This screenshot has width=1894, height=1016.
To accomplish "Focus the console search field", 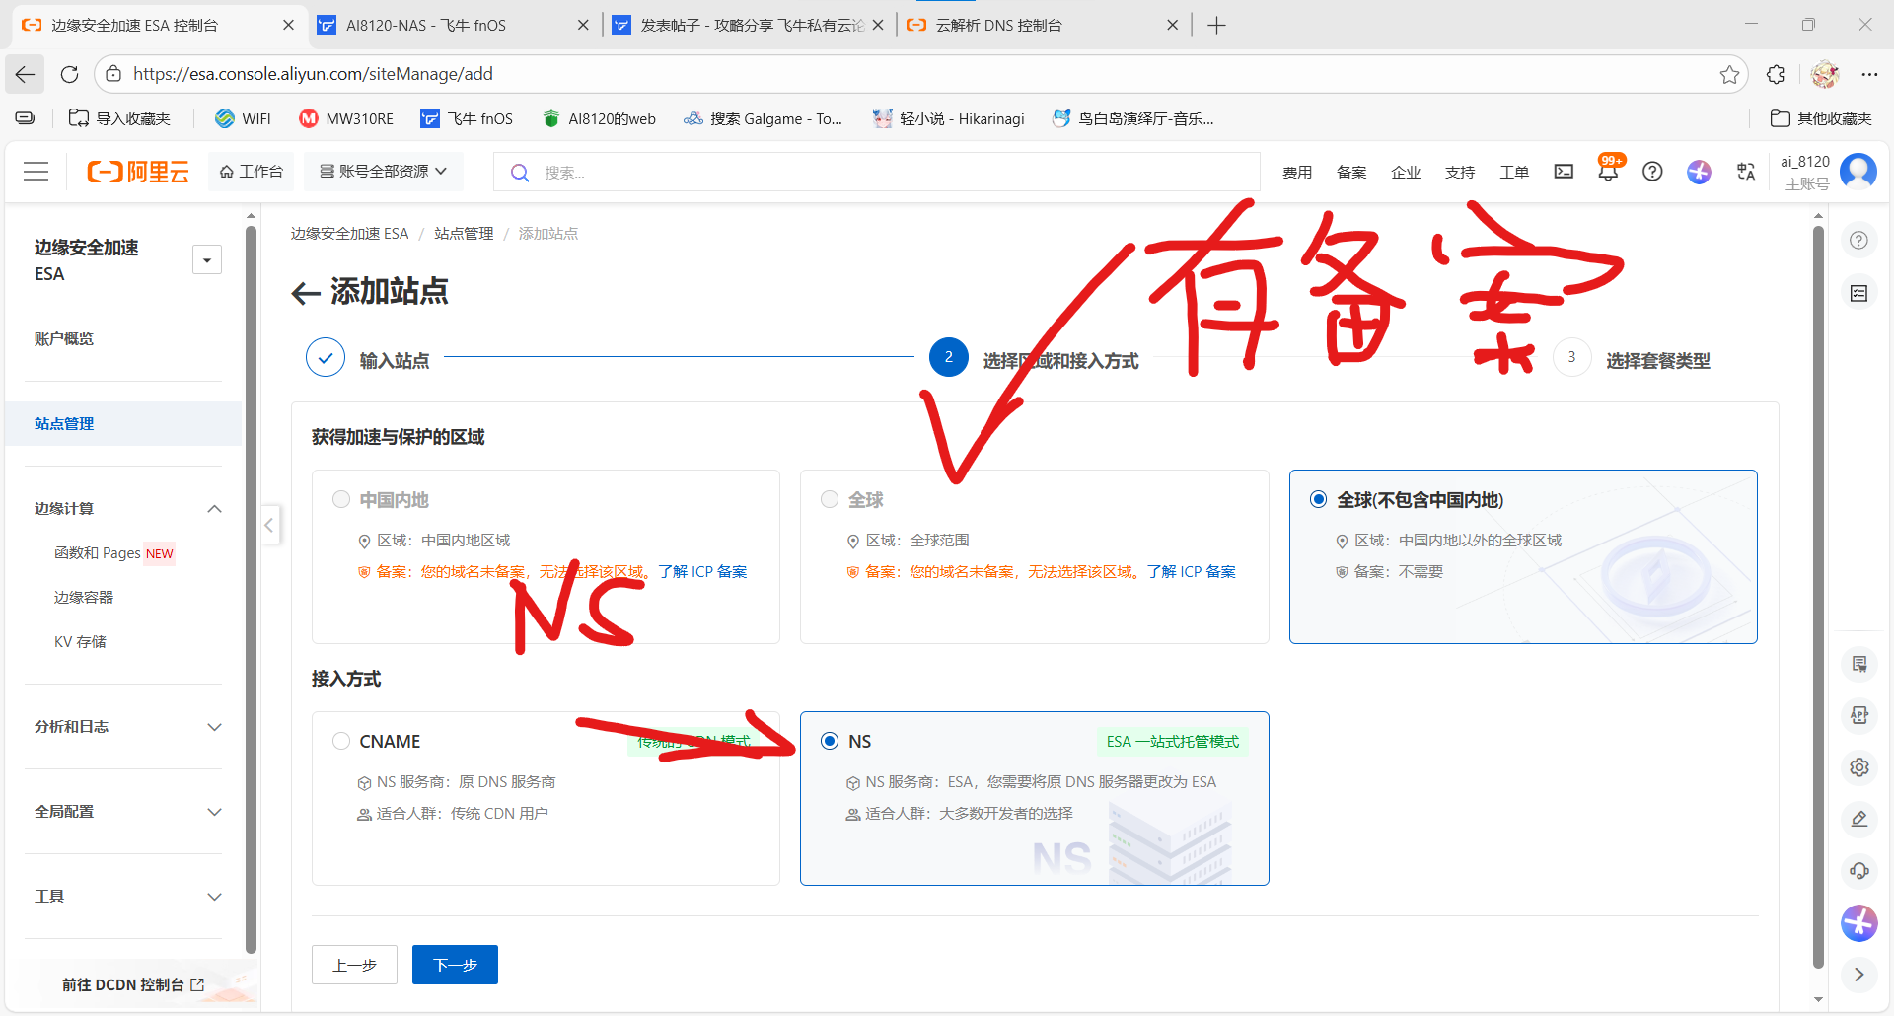I will coord(877,172).
